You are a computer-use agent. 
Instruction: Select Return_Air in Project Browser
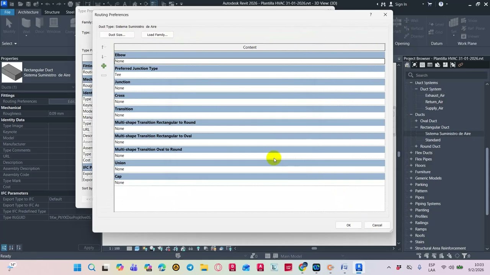click(434, 102)
